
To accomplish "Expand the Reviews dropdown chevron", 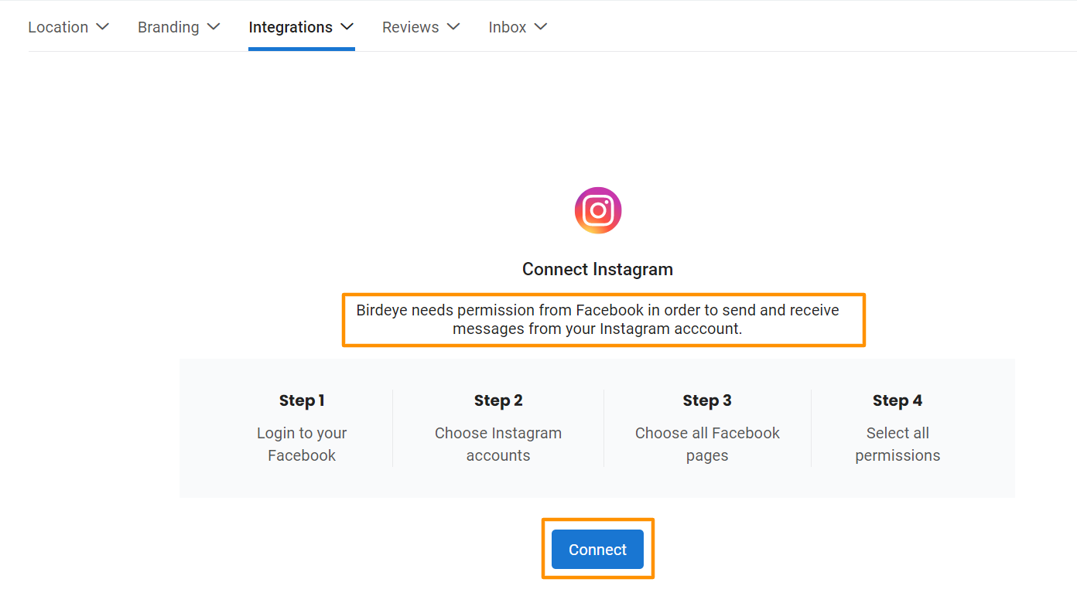I will point(453,27).
